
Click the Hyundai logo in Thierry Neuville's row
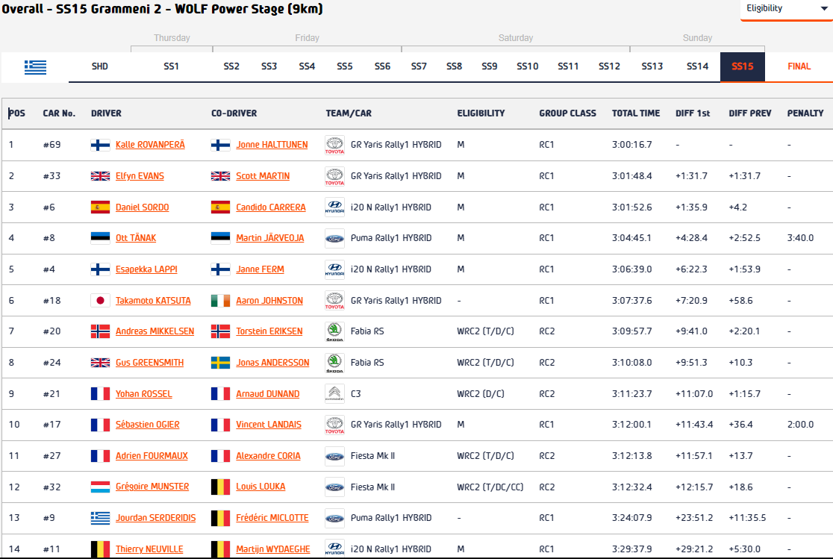tap(334, 549)
